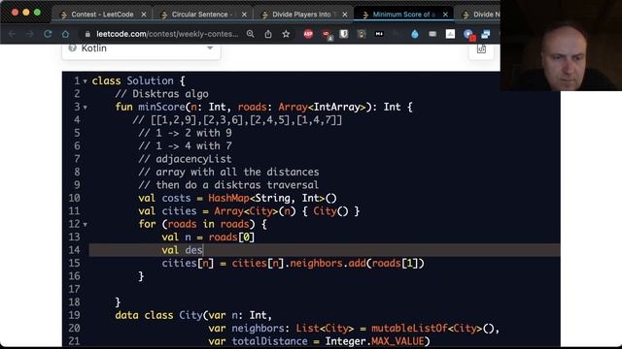The height and width of the screenshot is (349, 622).
Task: Click the leetcode.com address bar URL
Action: pos(167,34)
